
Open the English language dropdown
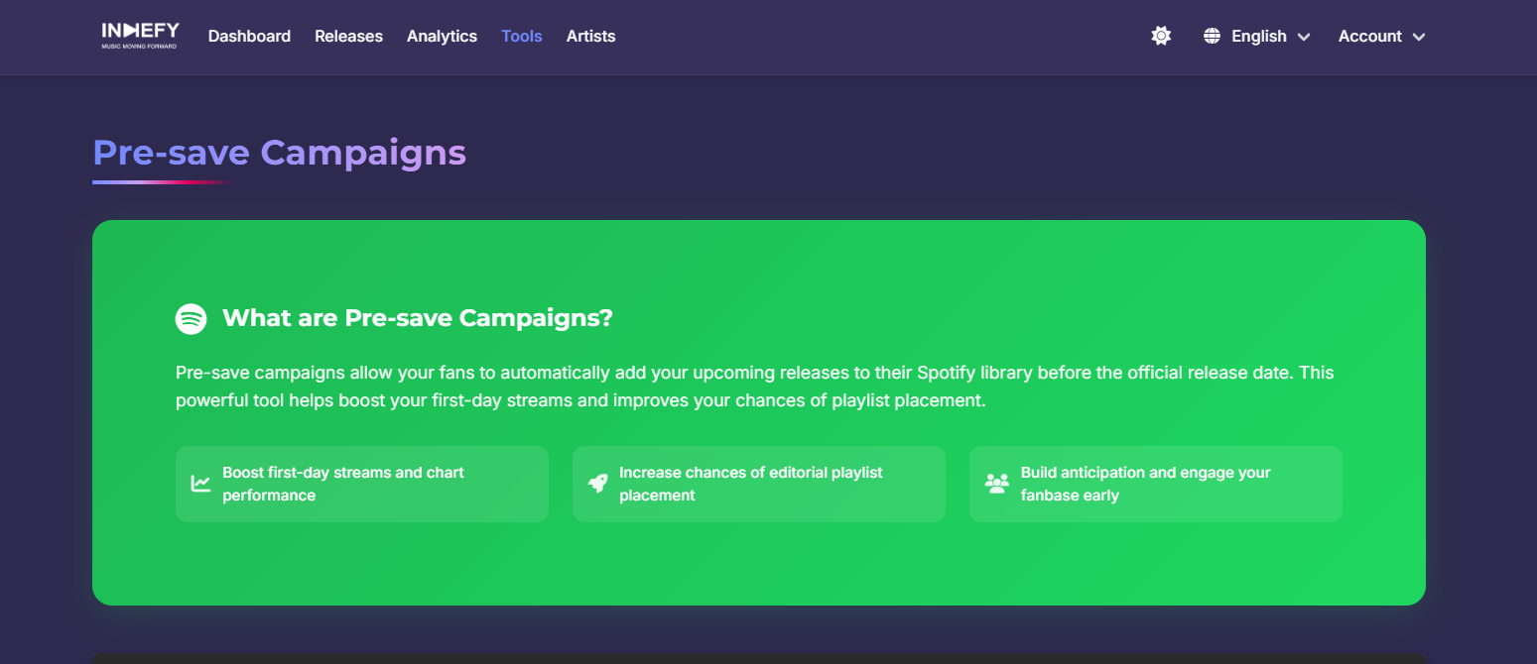(x=1258, y=37)
